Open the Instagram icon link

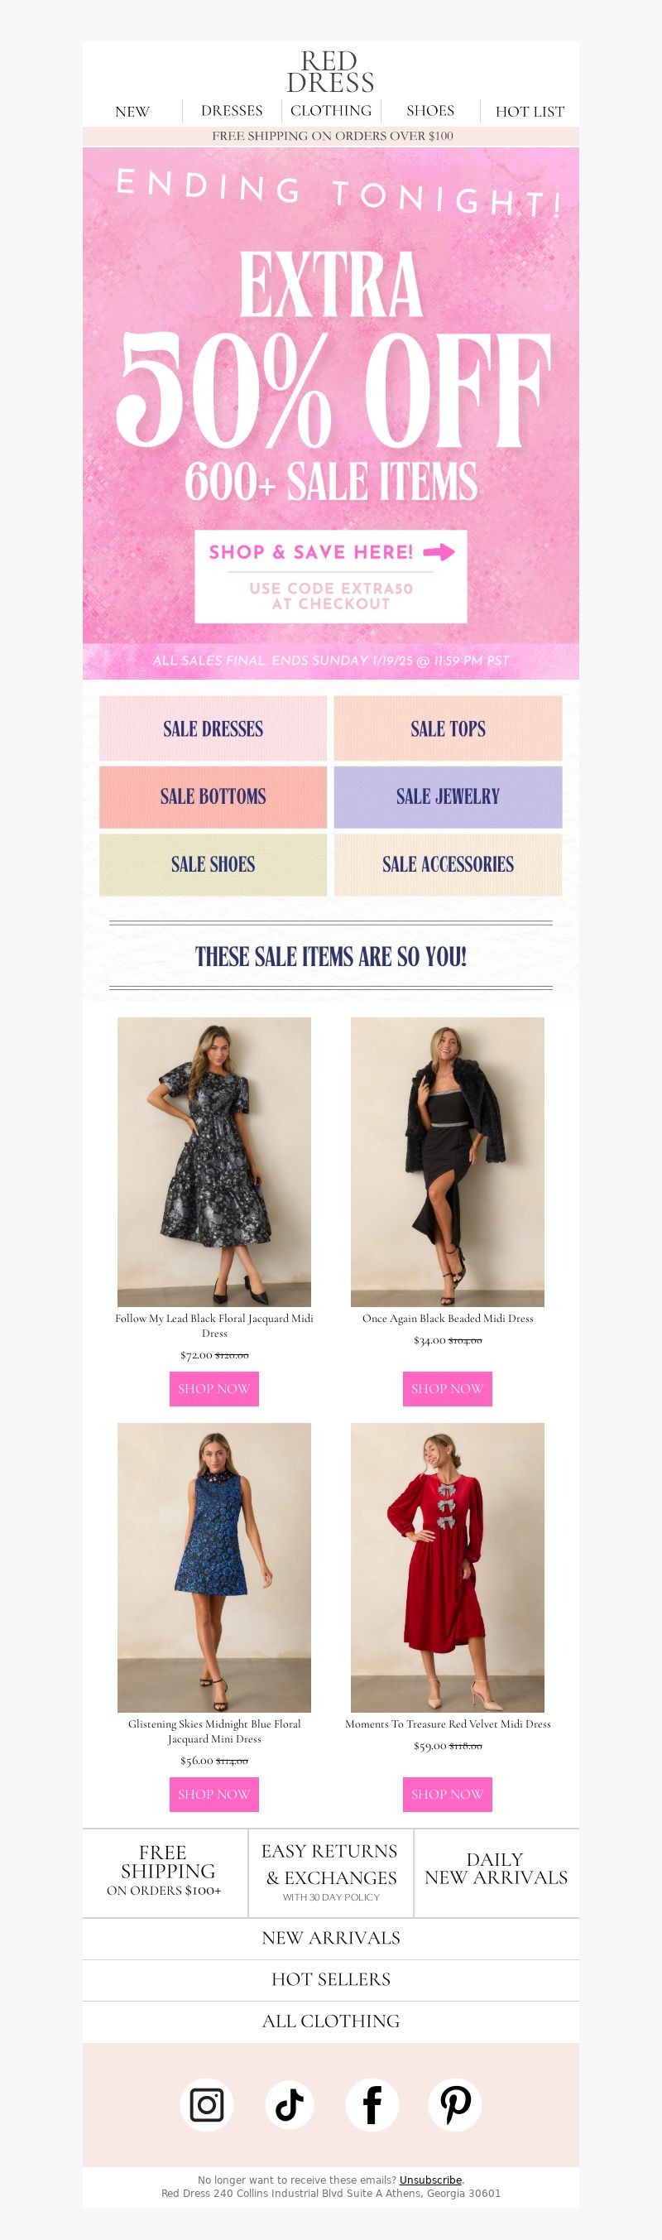(x=207, y=2105)
